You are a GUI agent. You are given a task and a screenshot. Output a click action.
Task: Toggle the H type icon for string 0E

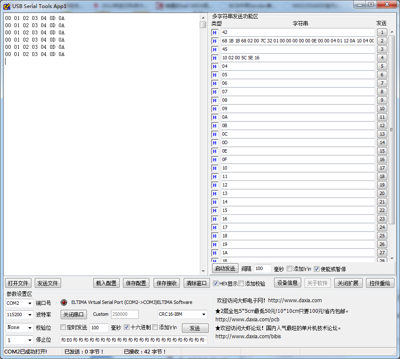(215, 151)
